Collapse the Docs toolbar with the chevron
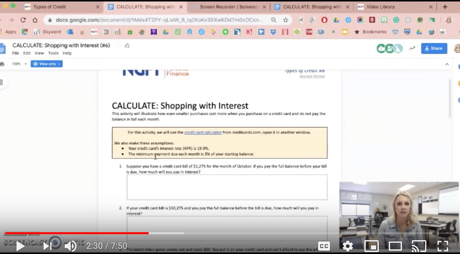The image size is (460, 254). 447,64
